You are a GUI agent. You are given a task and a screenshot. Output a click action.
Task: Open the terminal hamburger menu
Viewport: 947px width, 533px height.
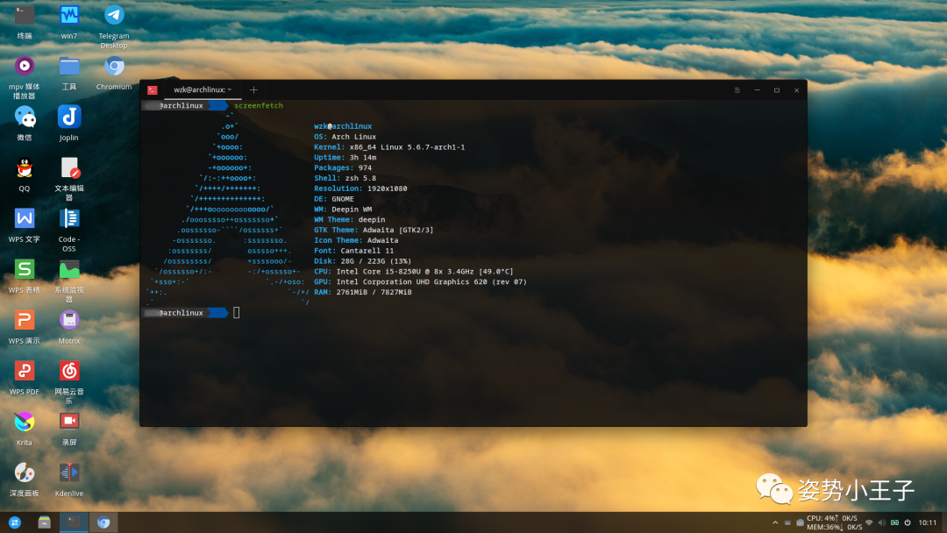pyautogui.click(x=737, y=89)
